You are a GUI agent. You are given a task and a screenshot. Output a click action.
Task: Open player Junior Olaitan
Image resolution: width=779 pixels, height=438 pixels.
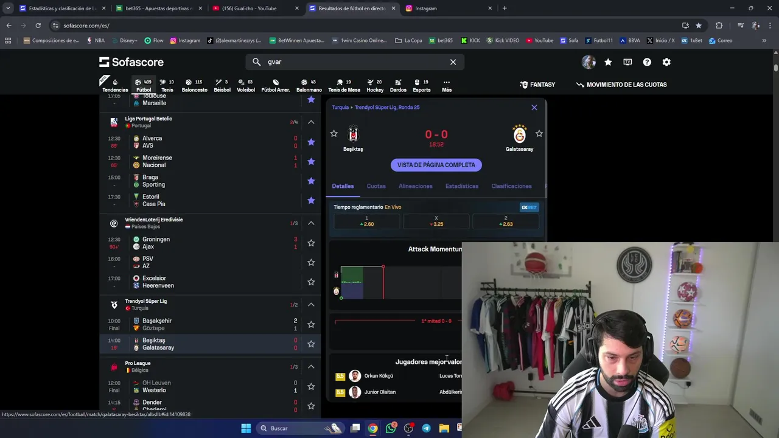click(380, 392)
